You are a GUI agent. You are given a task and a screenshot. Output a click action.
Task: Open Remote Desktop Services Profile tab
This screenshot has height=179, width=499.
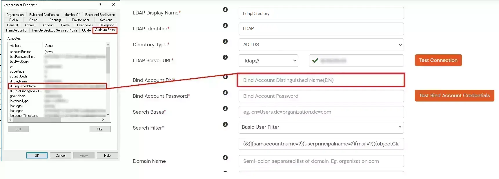click(55, 30)
